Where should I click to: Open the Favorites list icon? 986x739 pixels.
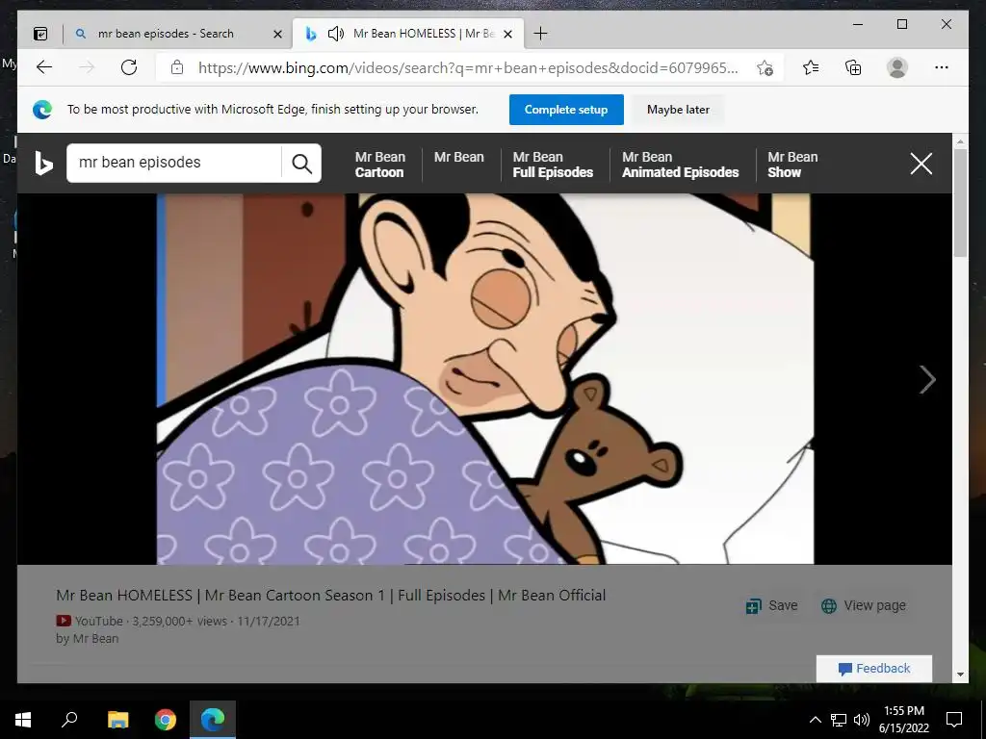pos(811,67)
